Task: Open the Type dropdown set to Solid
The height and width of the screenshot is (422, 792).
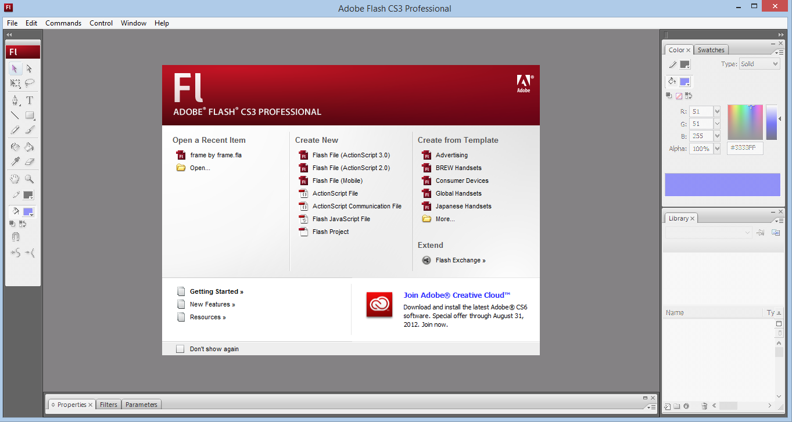Action: tap(759, 64)
